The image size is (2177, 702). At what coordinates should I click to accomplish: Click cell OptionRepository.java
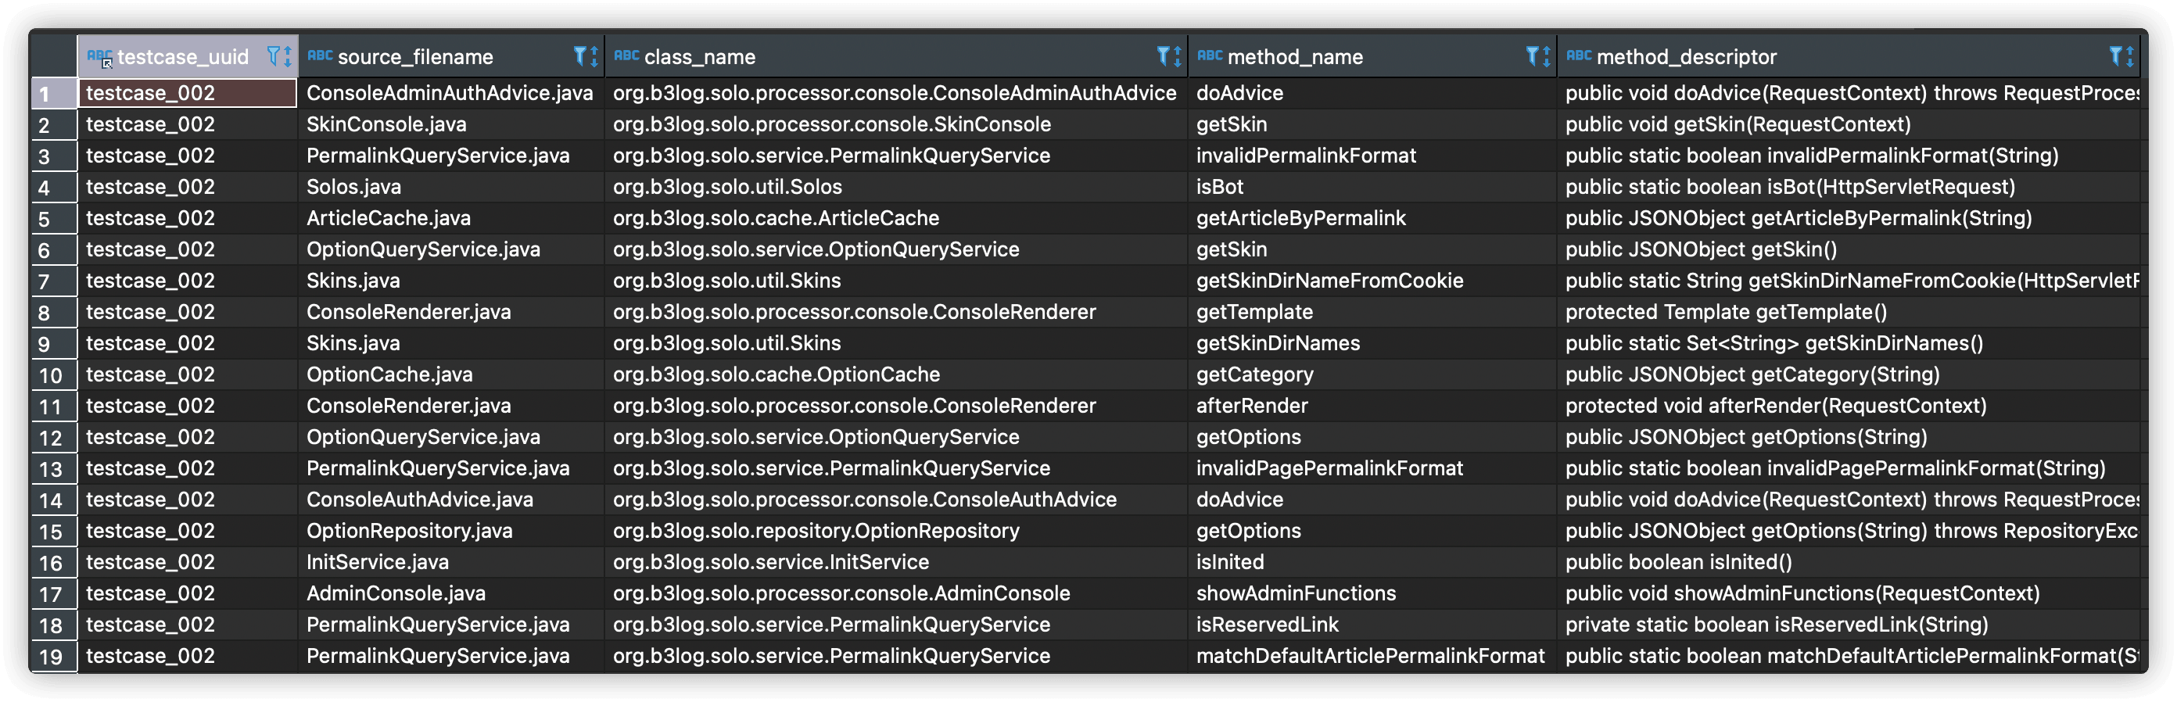[x=450, y=531]
